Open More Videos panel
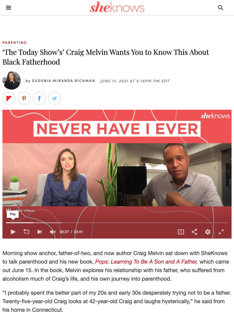Viewport: 234px width, 312px height. [x=20, y=210]
